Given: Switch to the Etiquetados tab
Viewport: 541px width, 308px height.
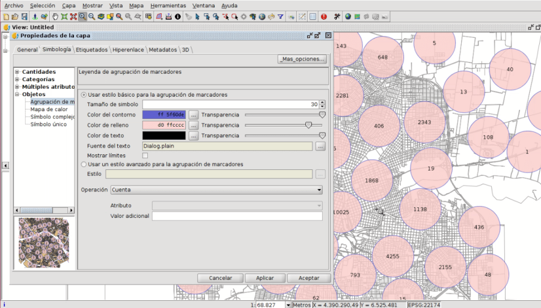Looking at the screenshot, I should [x=92, y=50].
